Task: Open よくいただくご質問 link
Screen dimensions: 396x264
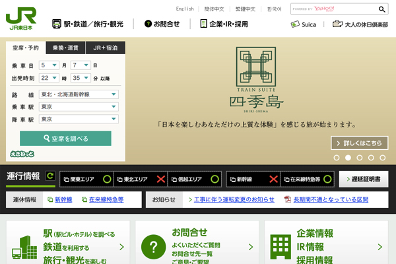Action: coord(196,245)
